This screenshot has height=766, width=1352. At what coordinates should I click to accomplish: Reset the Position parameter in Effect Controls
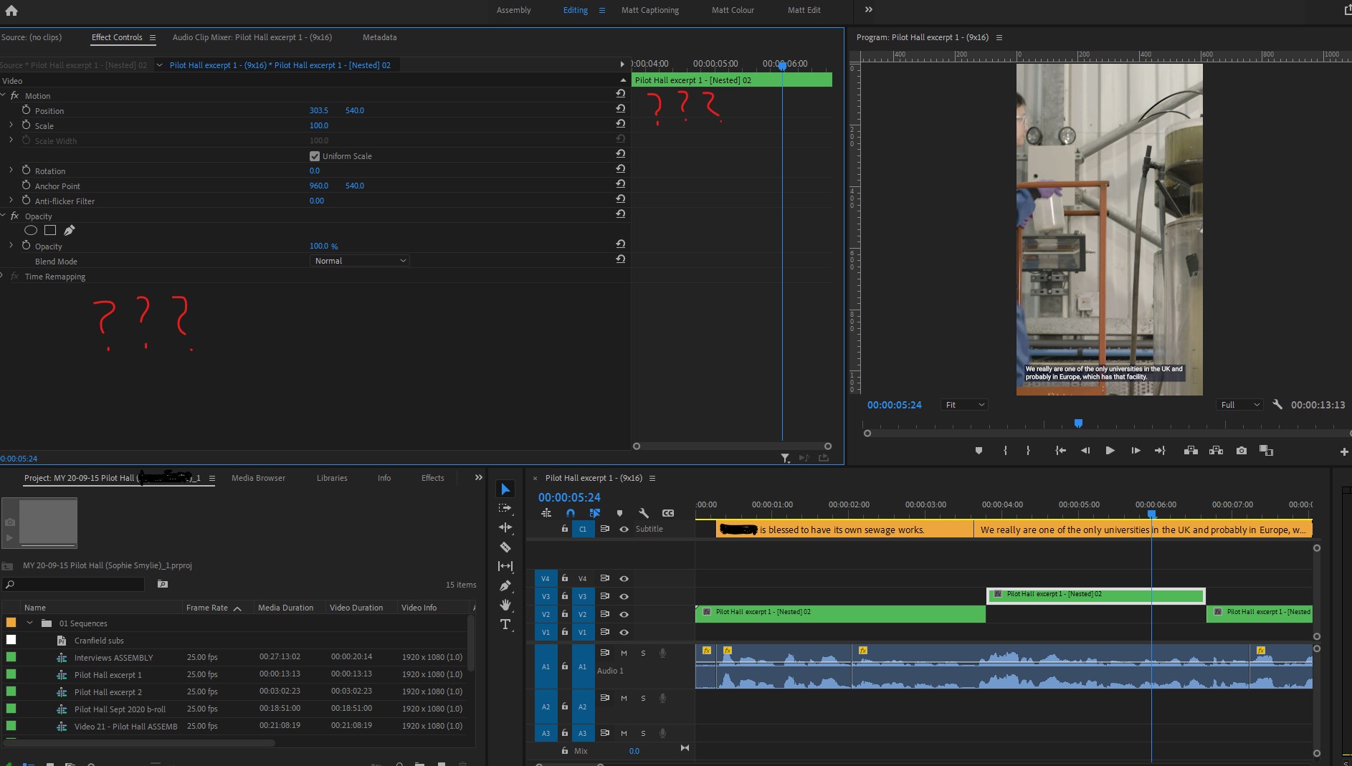click(x=621, y=109)
